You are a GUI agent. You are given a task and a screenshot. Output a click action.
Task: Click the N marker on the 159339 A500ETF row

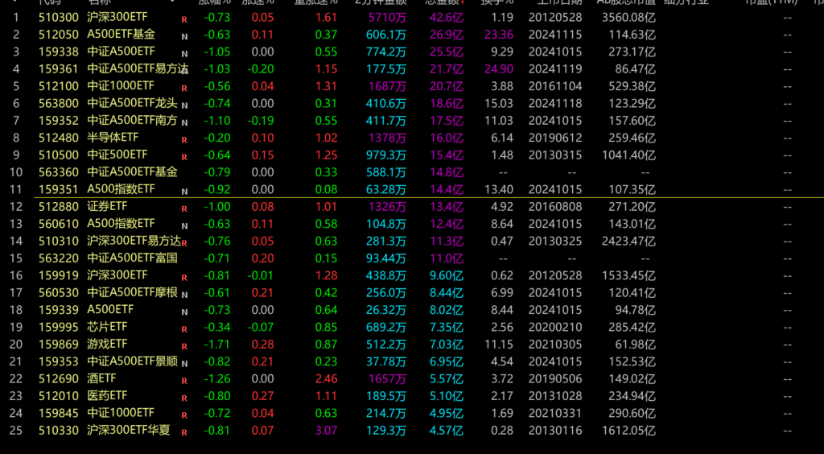click(184, 311)
